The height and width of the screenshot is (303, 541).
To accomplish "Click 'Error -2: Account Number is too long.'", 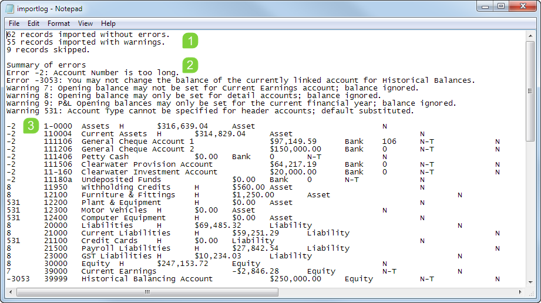I will (93, 72).
